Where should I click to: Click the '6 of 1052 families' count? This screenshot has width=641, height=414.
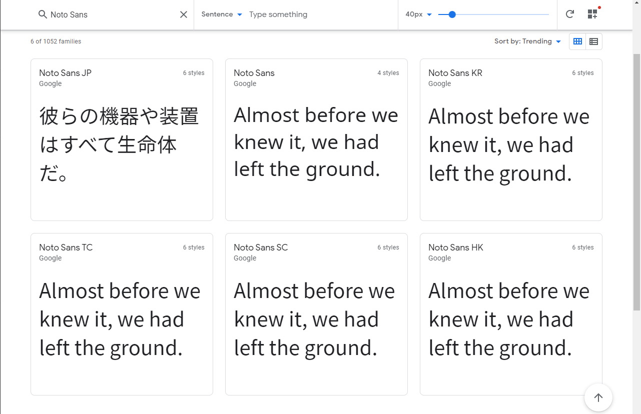(x=56, y=41)
